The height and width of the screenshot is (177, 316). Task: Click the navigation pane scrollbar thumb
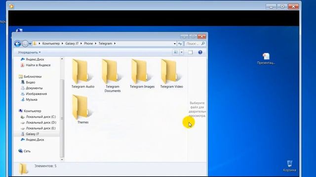(x=62, y=118)
